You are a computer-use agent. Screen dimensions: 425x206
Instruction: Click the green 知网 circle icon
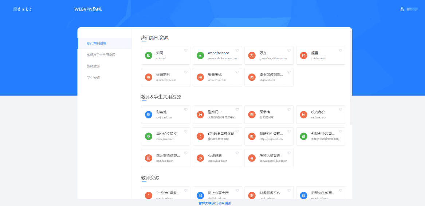149,56
